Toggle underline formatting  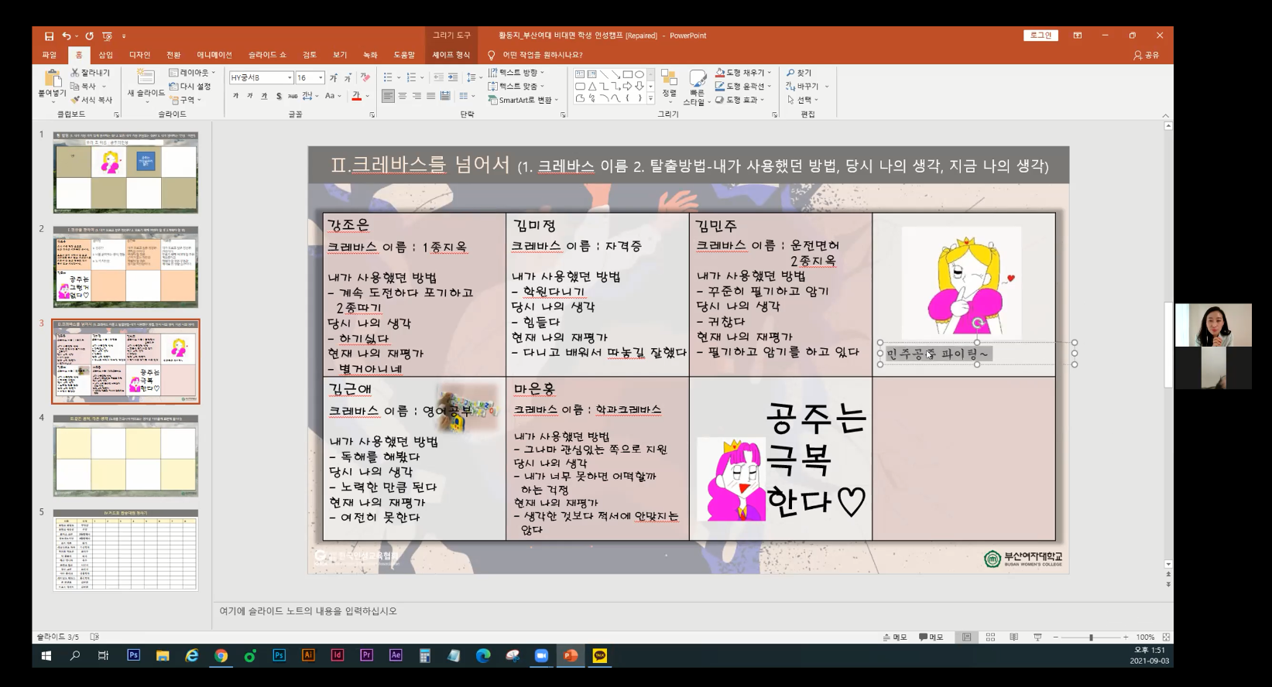pos(264,96)
